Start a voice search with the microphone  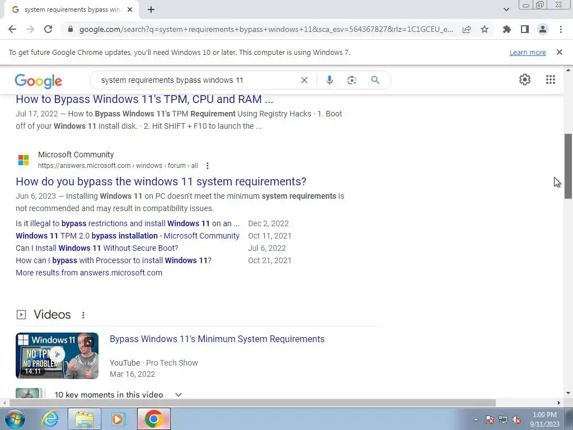pyautogui.click(x=329, y=80)
